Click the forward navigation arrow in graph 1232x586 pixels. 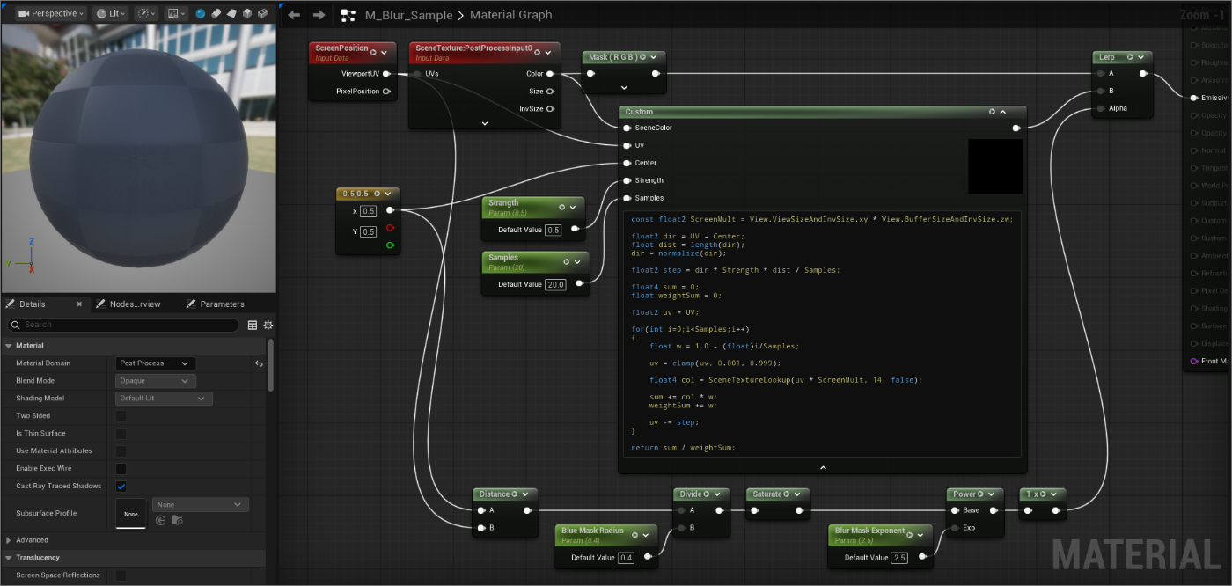pos(319,15)
